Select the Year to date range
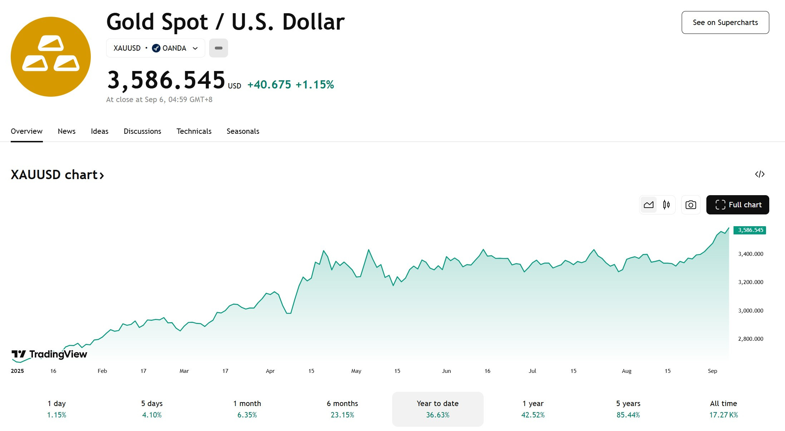Image resolution: width=785 pixels, height=431 pixels. (x=438, y=409)
